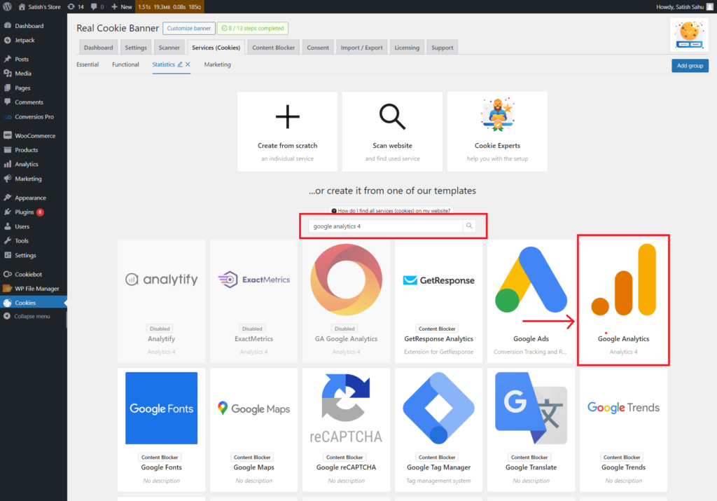Select the disabled ExactMetrics template
The width and height of the screenshot is (717, 501).
(x=253, y=301)
